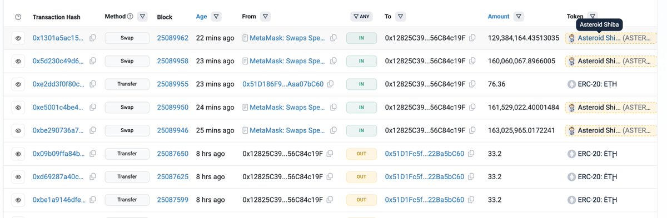This screenshot has width=667, height=218.
Task: Click the Method column info question icon
Action: (130, 17)
